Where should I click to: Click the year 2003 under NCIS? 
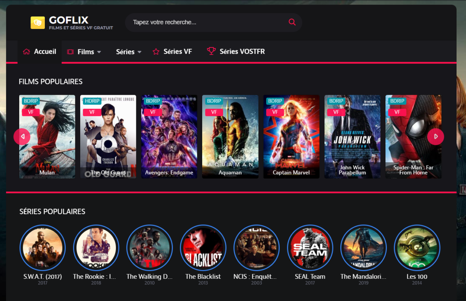point(256,283)
